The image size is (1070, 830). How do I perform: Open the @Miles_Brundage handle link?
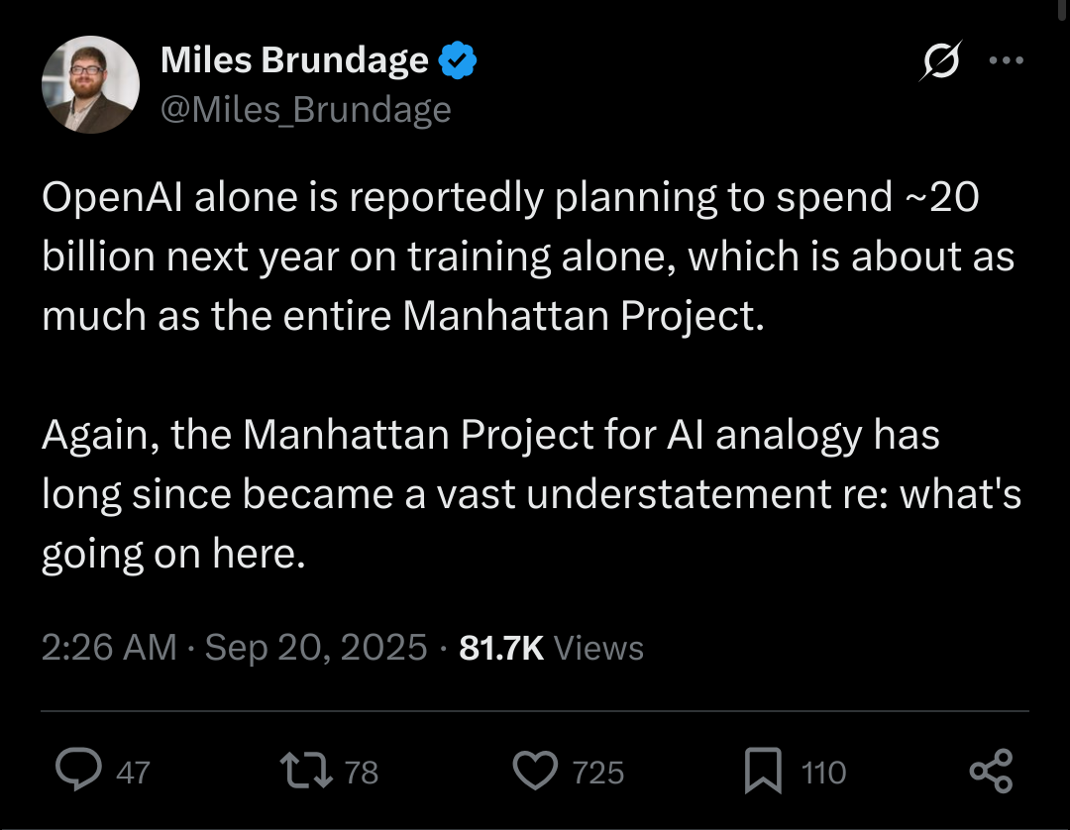point(305,109)
